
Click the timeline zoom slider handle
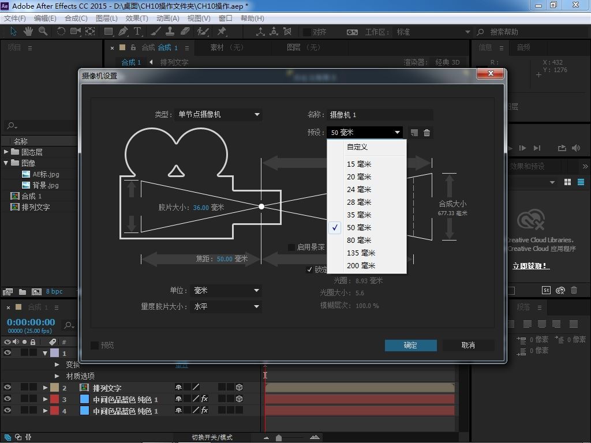click(279, 437)
